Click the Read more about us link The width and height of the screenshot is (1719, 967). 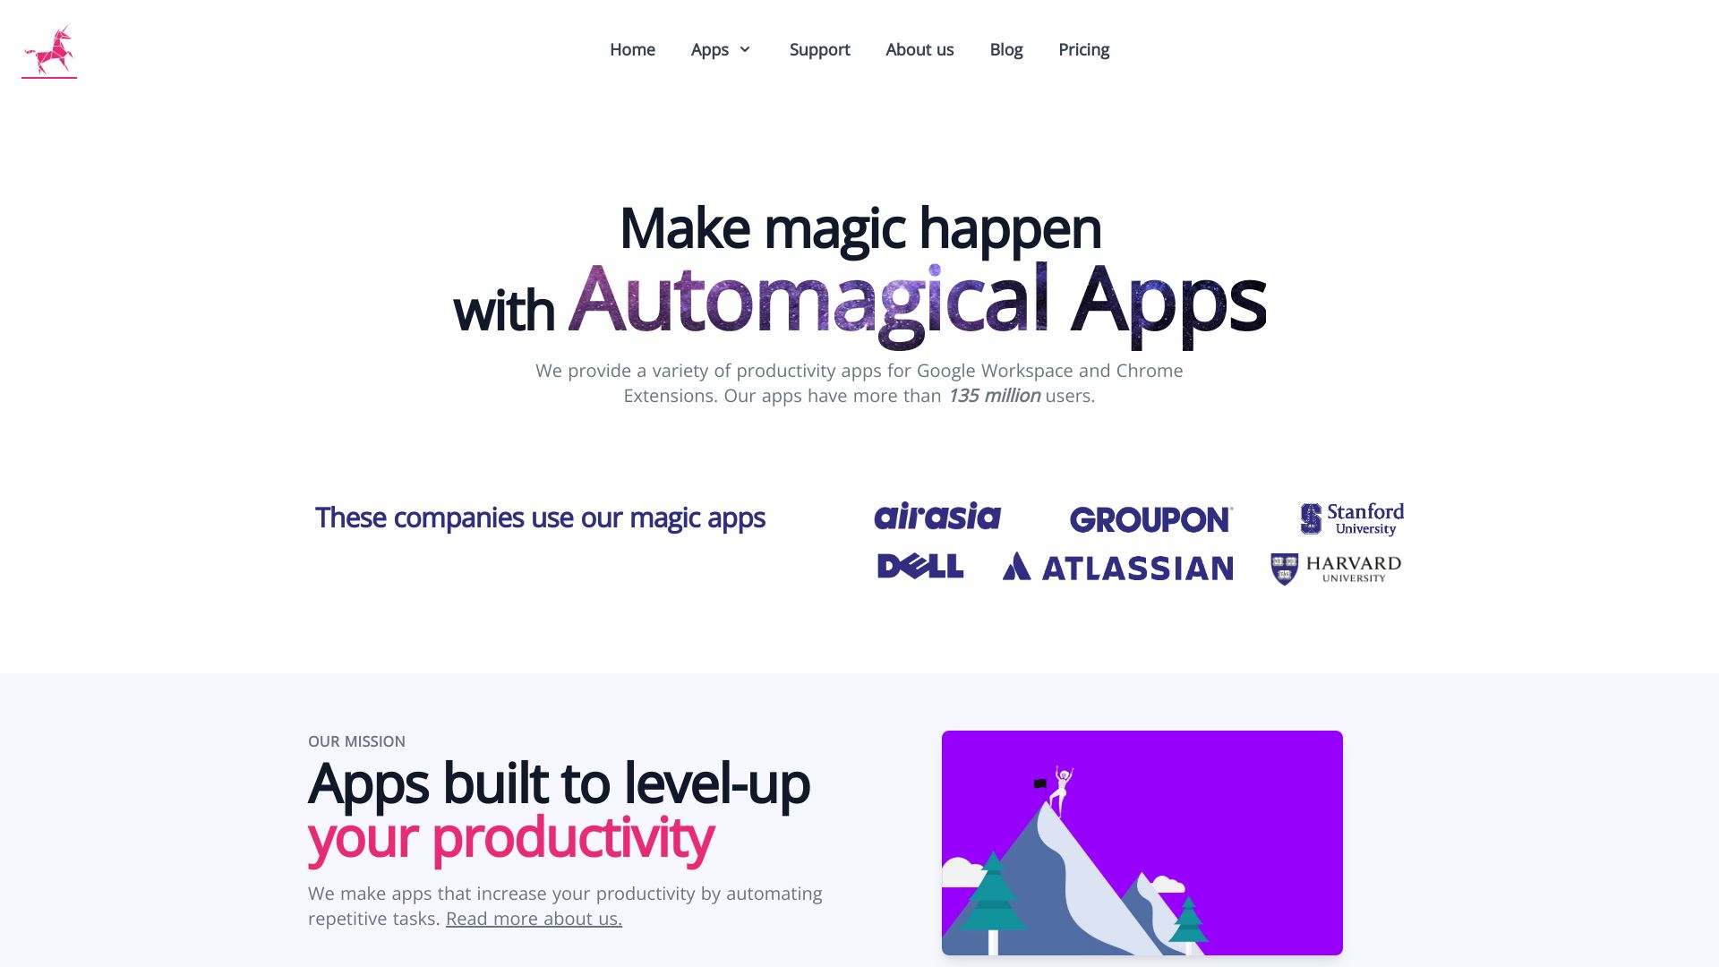[534, 918]
